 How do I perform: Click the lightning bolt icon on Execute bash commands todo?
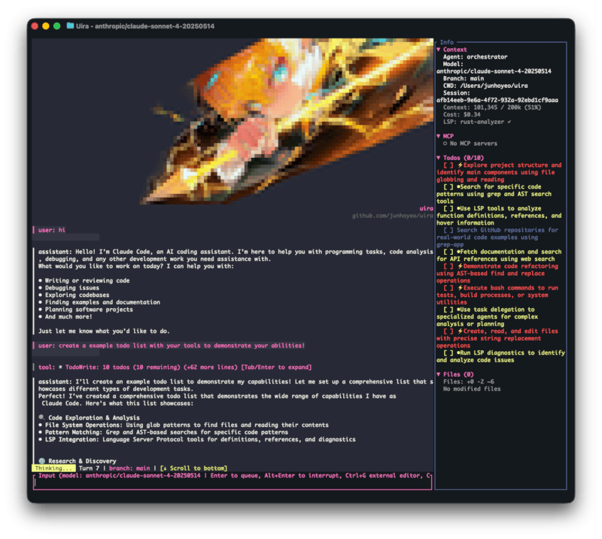tap(461, 287)
